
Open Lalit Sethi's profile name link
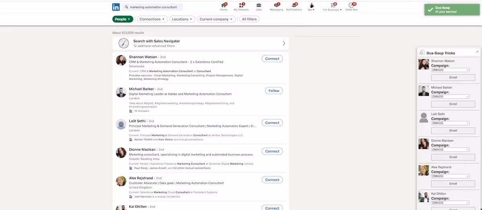click(x=137, y=121)
